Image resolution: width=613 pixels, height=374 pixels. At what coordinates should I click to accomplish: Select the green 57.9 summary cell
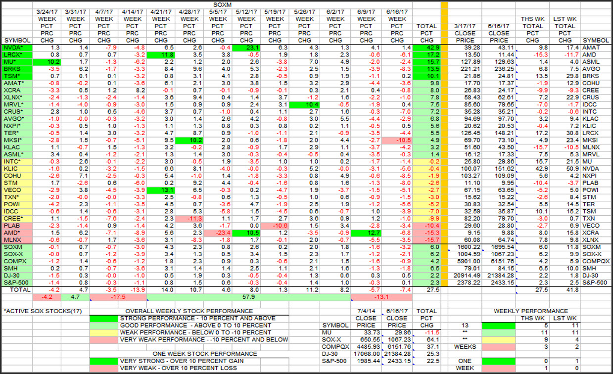coord(249,298)
